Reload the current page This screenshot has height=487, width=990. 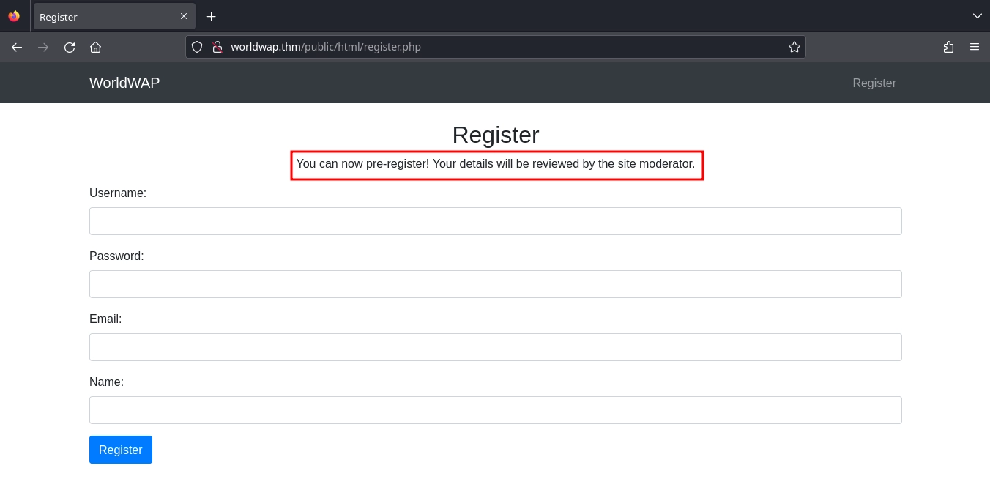click(70, 47)
